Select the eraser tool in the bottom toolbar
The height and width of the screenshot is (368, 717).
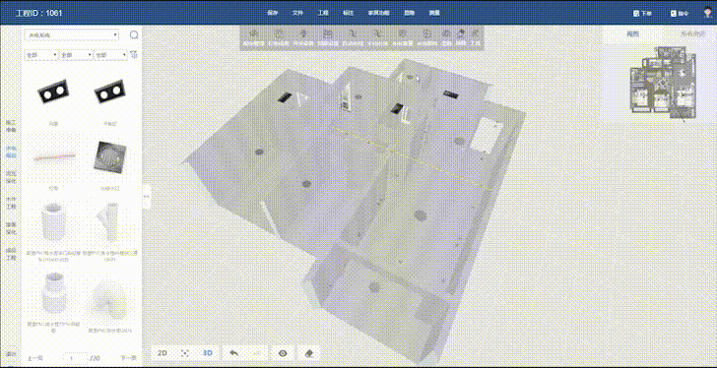click(x=309, y=353)
